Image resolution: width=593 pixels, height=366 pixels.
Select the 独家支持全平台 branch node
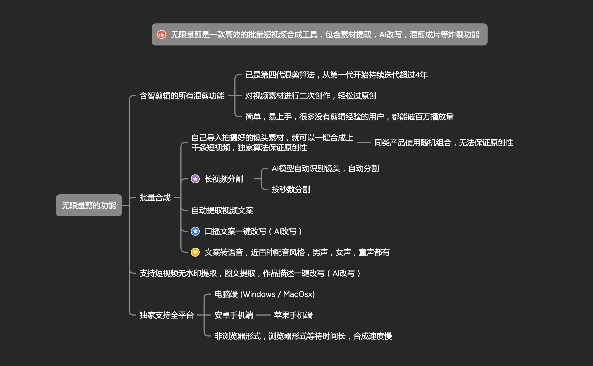click(x=166, y=315)
